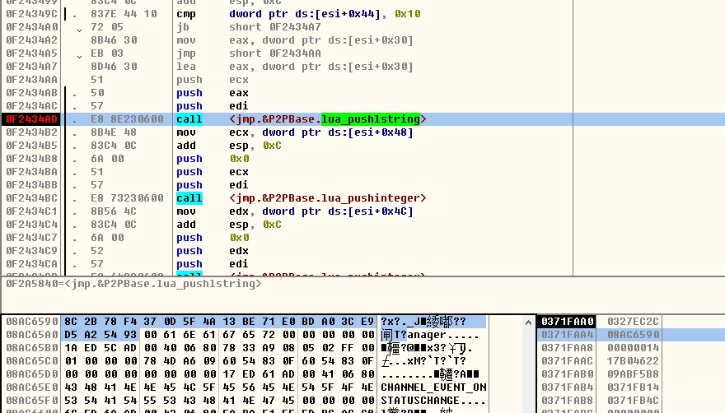Select the jmp short 0F2434AA instruction
This screenshot has height=413, width=725.
click(248, 53)
